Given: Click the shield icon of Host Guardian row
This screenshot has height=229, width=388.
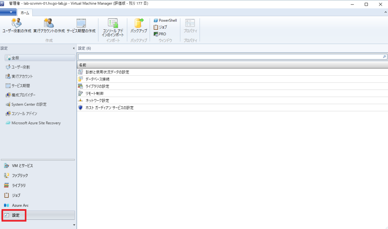Looking at the screenshot, I should 81,108.
